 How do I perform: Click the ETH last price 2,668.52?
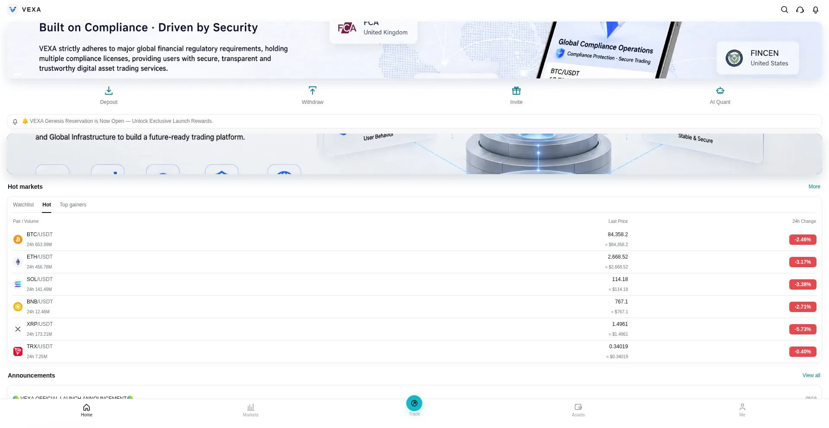[618, 257]
